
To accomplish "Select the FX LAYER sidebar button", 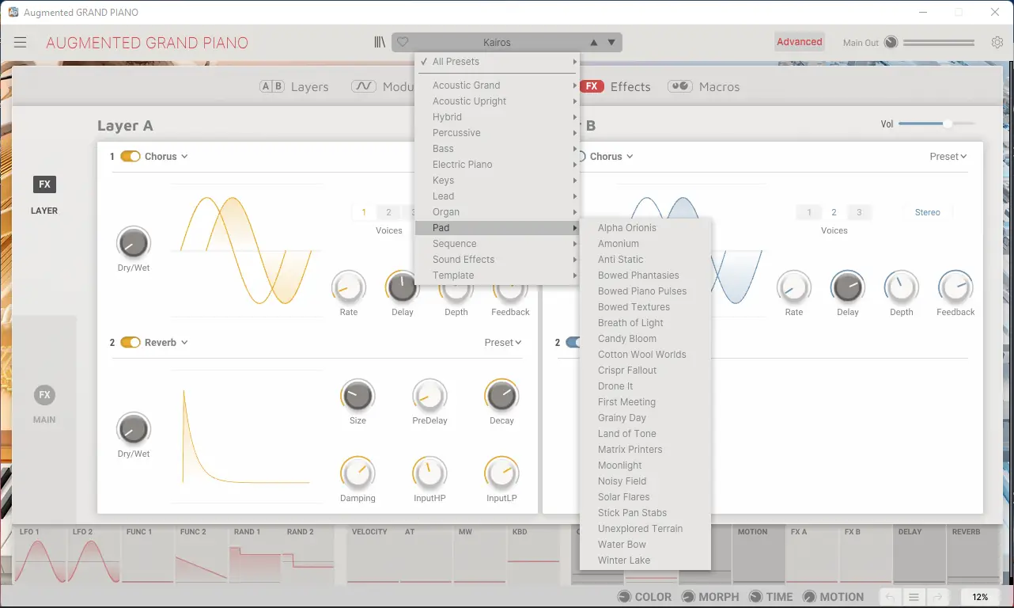I will point(44,195).
